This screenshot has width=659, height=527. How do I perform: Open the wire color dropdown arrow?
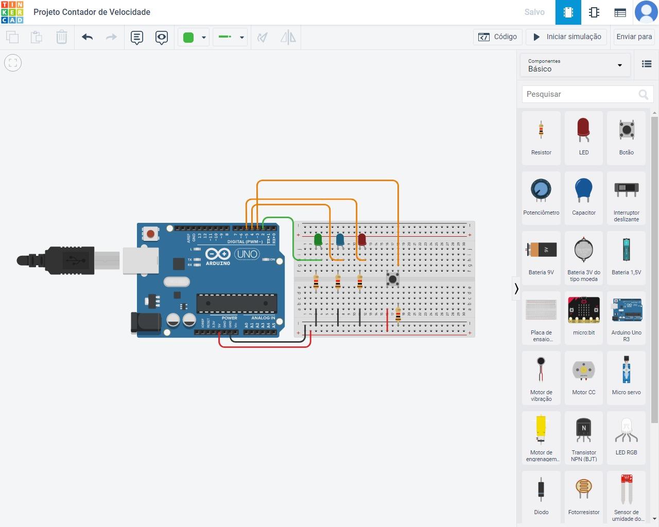point(204,38)
